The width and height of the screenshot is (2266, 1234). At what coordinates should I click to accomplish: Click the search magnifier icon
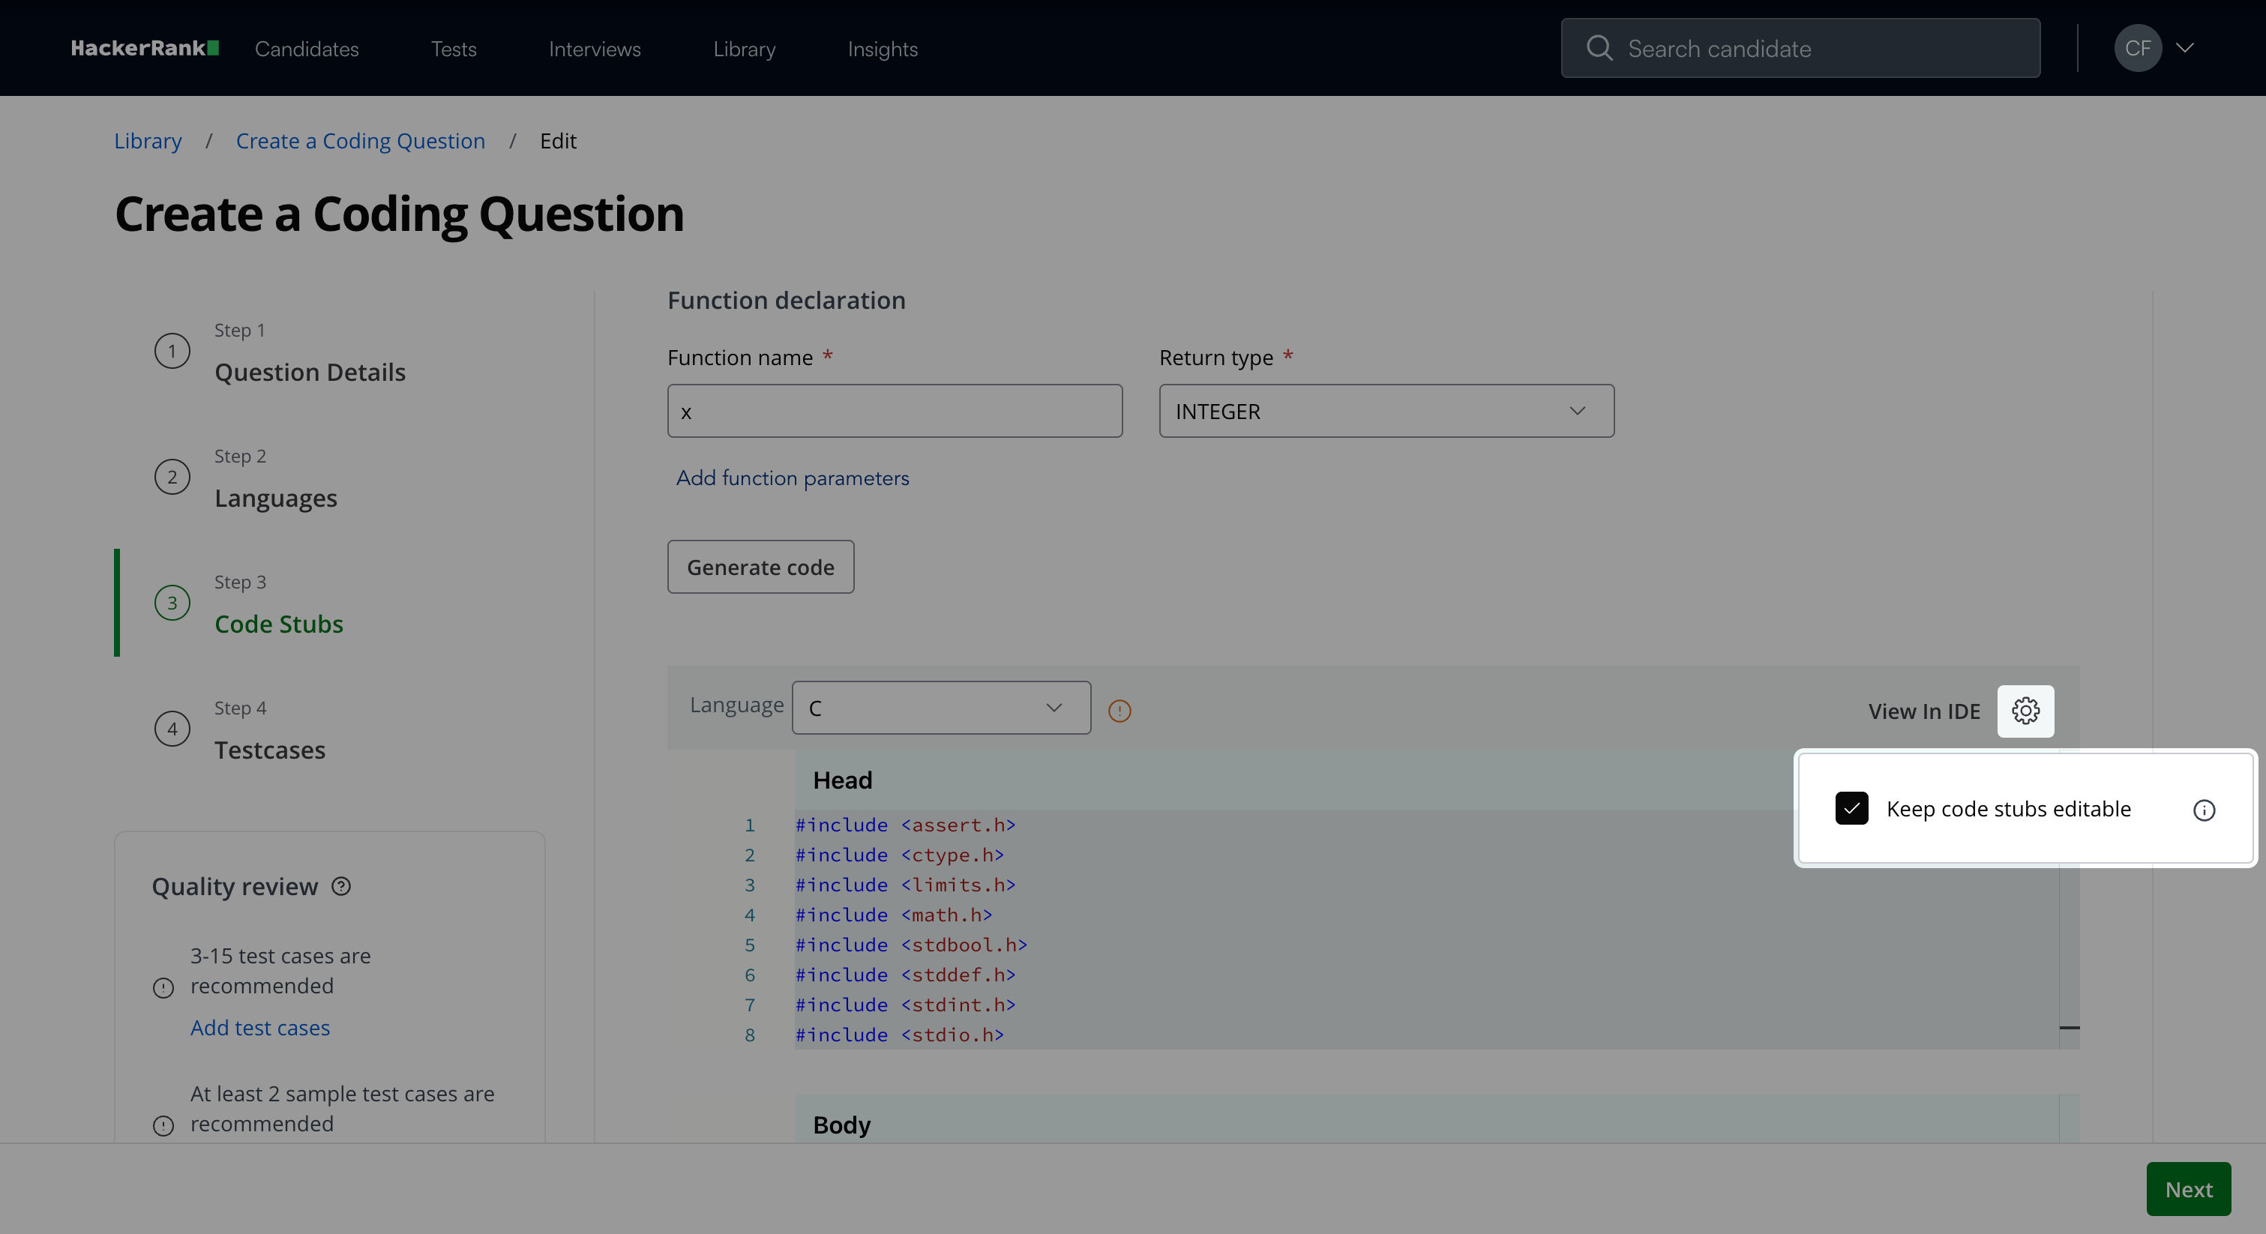pos(1599,47)
